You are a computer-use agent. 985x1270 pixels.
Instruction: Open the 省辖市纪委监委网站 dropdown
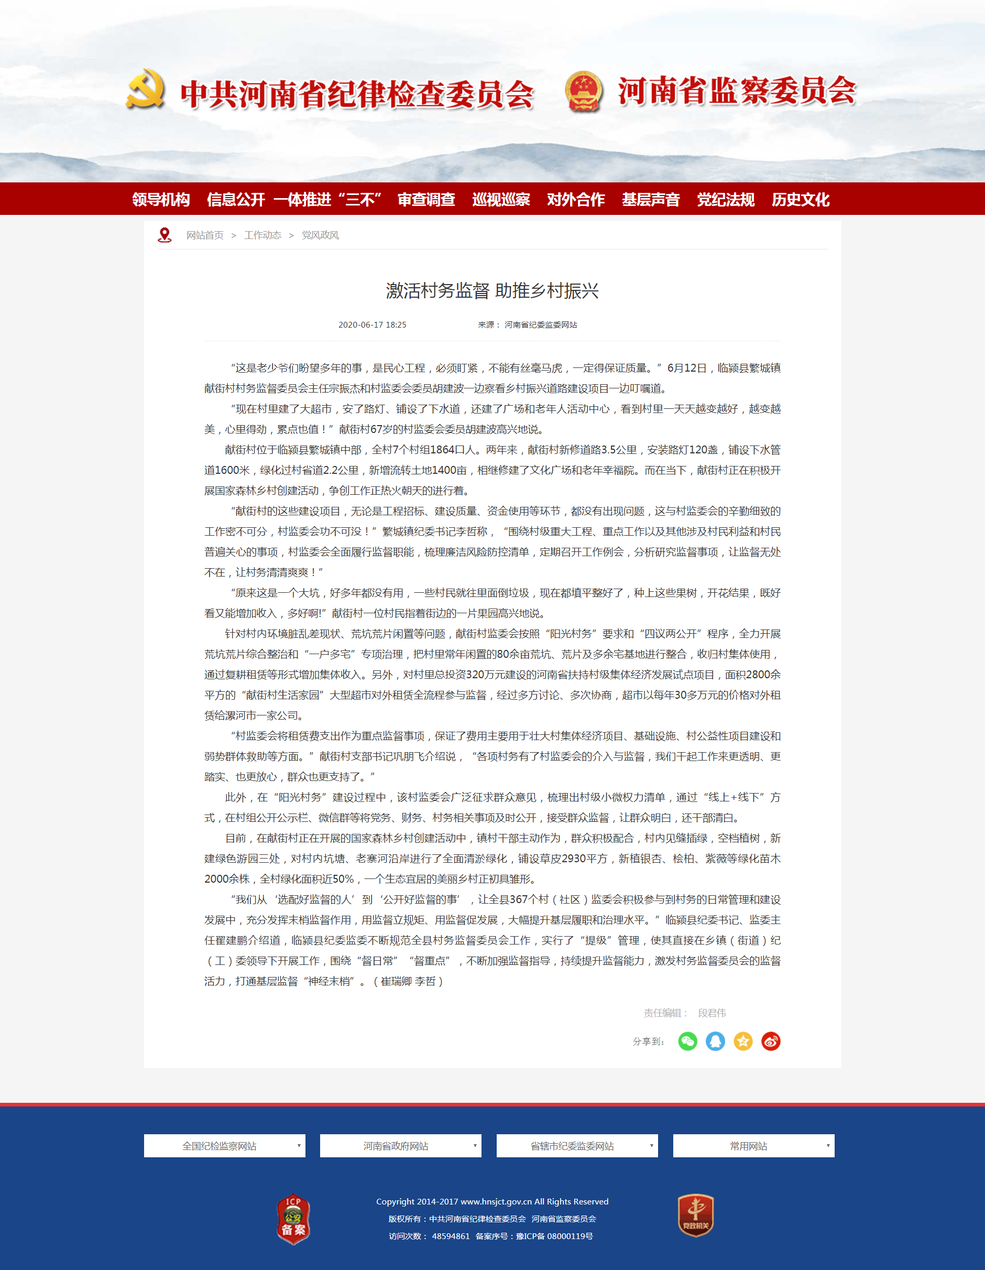point(577,1146)
